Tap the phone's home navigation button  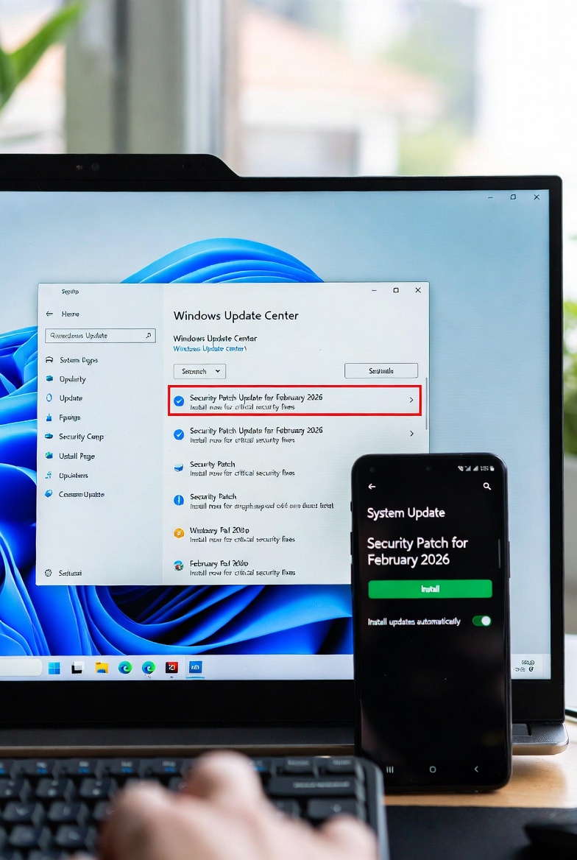point(433,769)
